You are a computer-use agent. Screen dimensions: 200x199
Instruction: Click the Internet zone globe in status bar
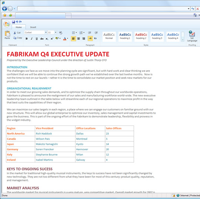(178, 195)
